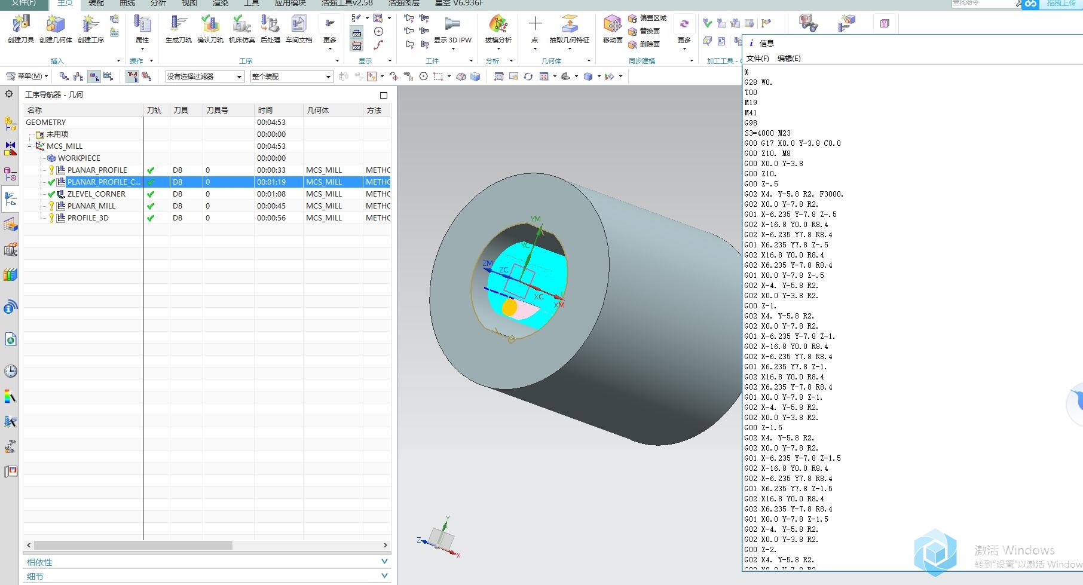Viewport: 1083px width, 585px height.
Task: Select the WORKPIECE node
Action: [79, 158]
